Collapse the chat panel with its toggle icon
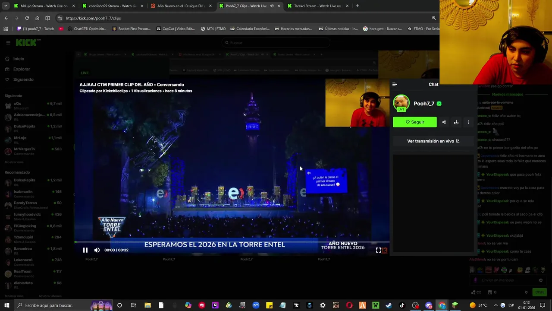 tap(395, 85)
